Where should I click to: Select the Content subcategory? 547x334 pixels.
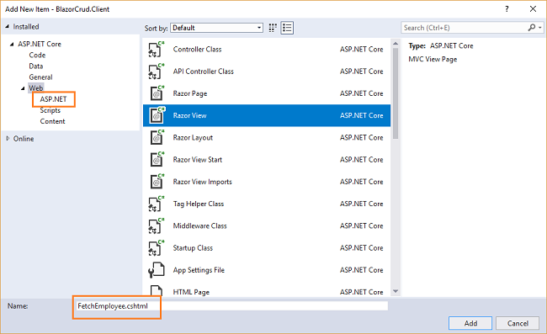(52, 121)
